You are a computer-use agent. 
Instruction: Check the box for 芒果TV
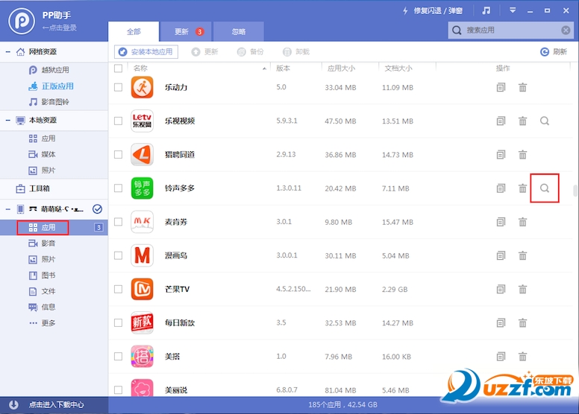pyautogui.click(x=118, y=289)
